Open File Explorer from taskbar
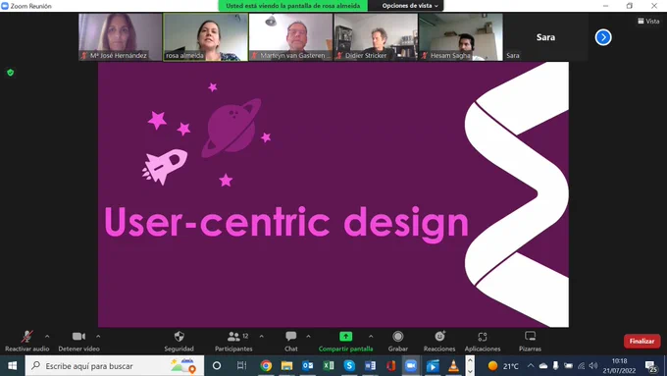 tap(286, 366)
